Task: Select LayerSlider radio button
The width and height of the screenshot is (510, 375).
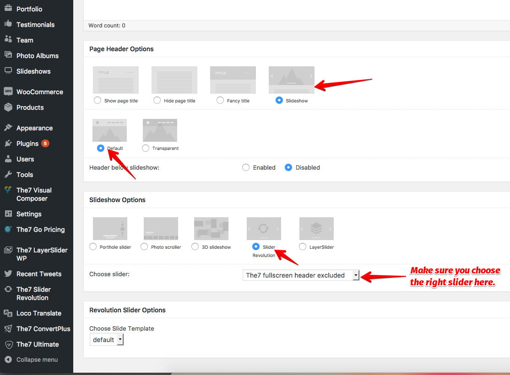Action: coord(303,246)
